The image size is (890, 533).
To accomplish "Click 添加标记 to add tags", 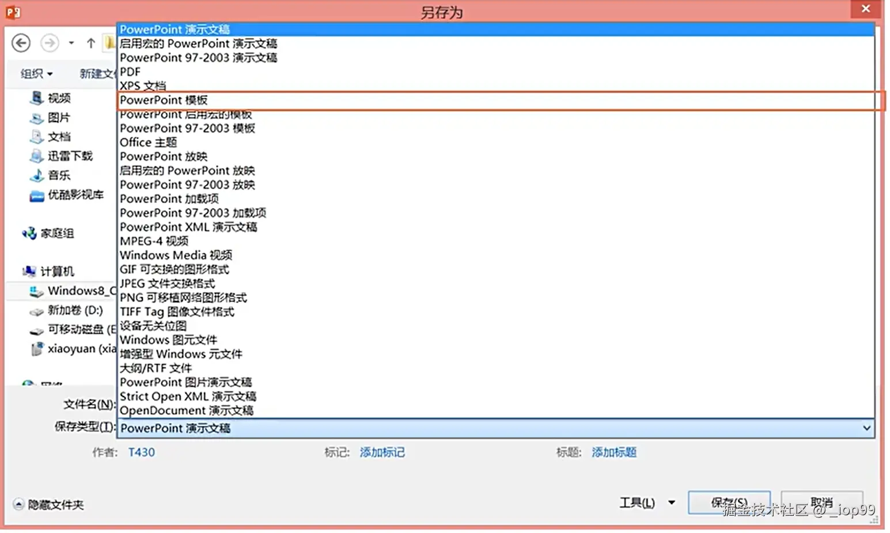I will (x=382, y=452).
